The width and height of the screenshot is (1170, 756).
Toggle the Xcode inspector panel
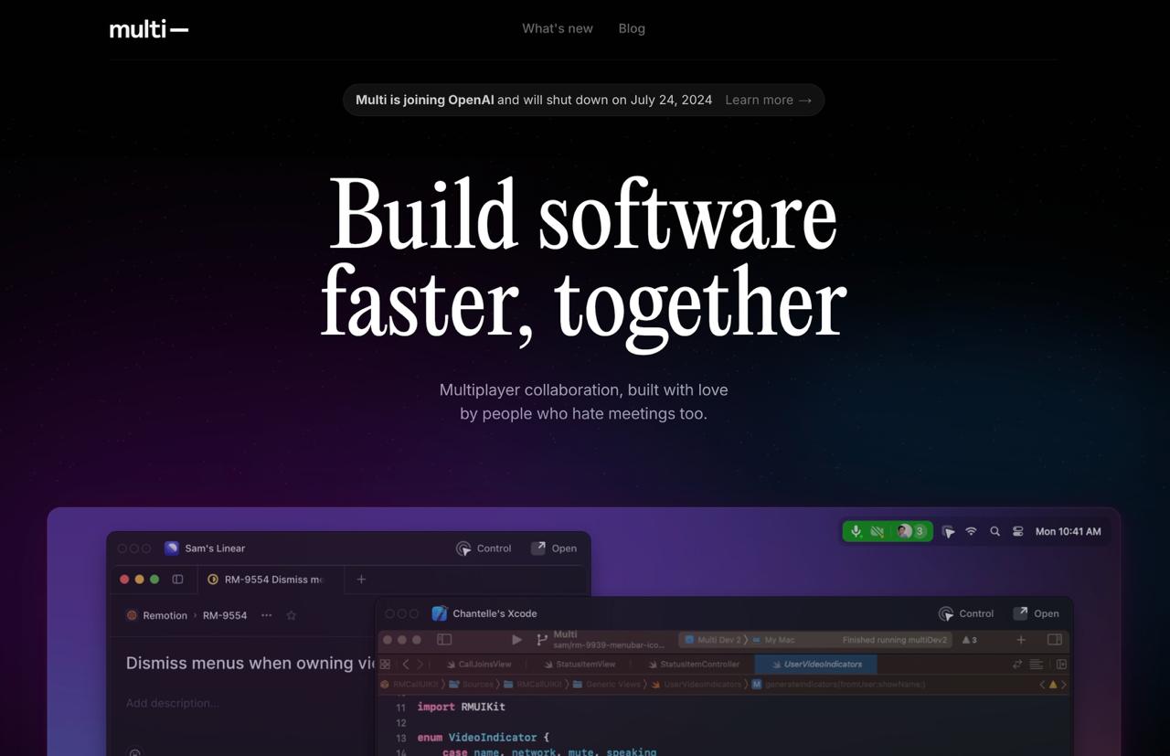(1055, 640)
